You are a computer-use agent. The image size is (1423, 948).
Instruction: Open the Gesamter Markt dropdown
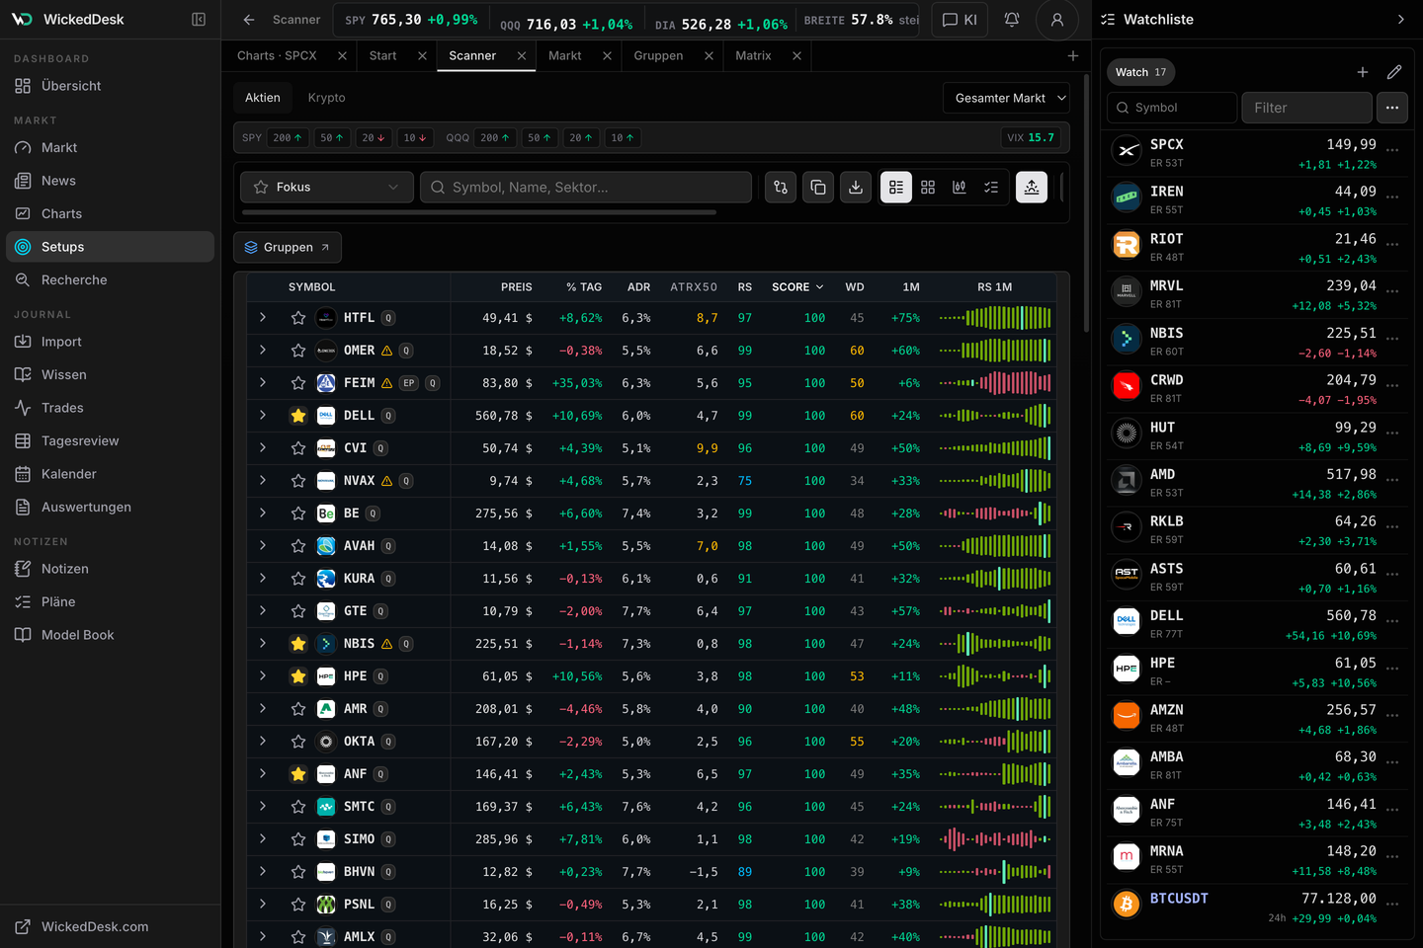pos(1007,98)
